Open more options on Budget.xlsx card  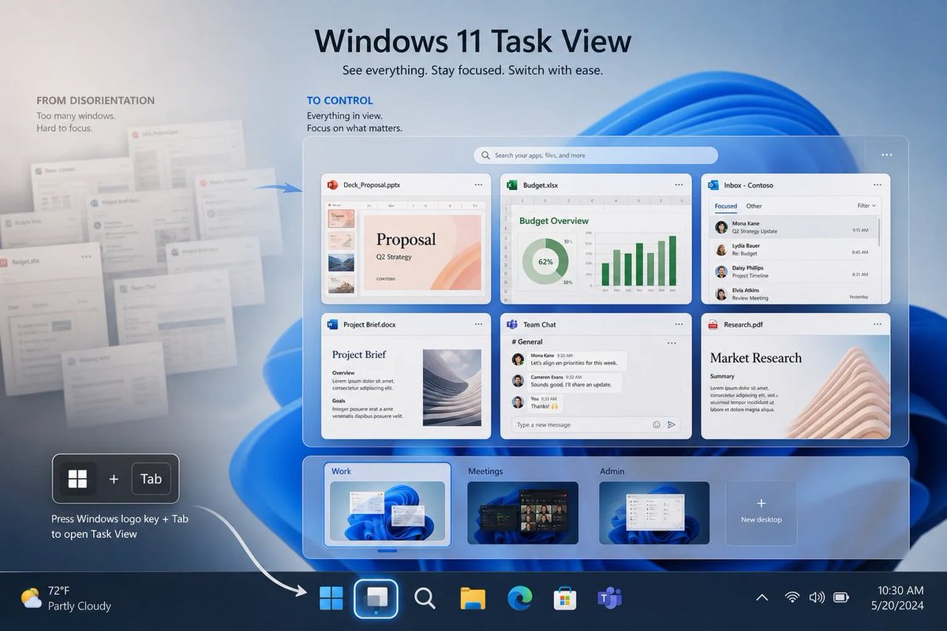(679, 185)
